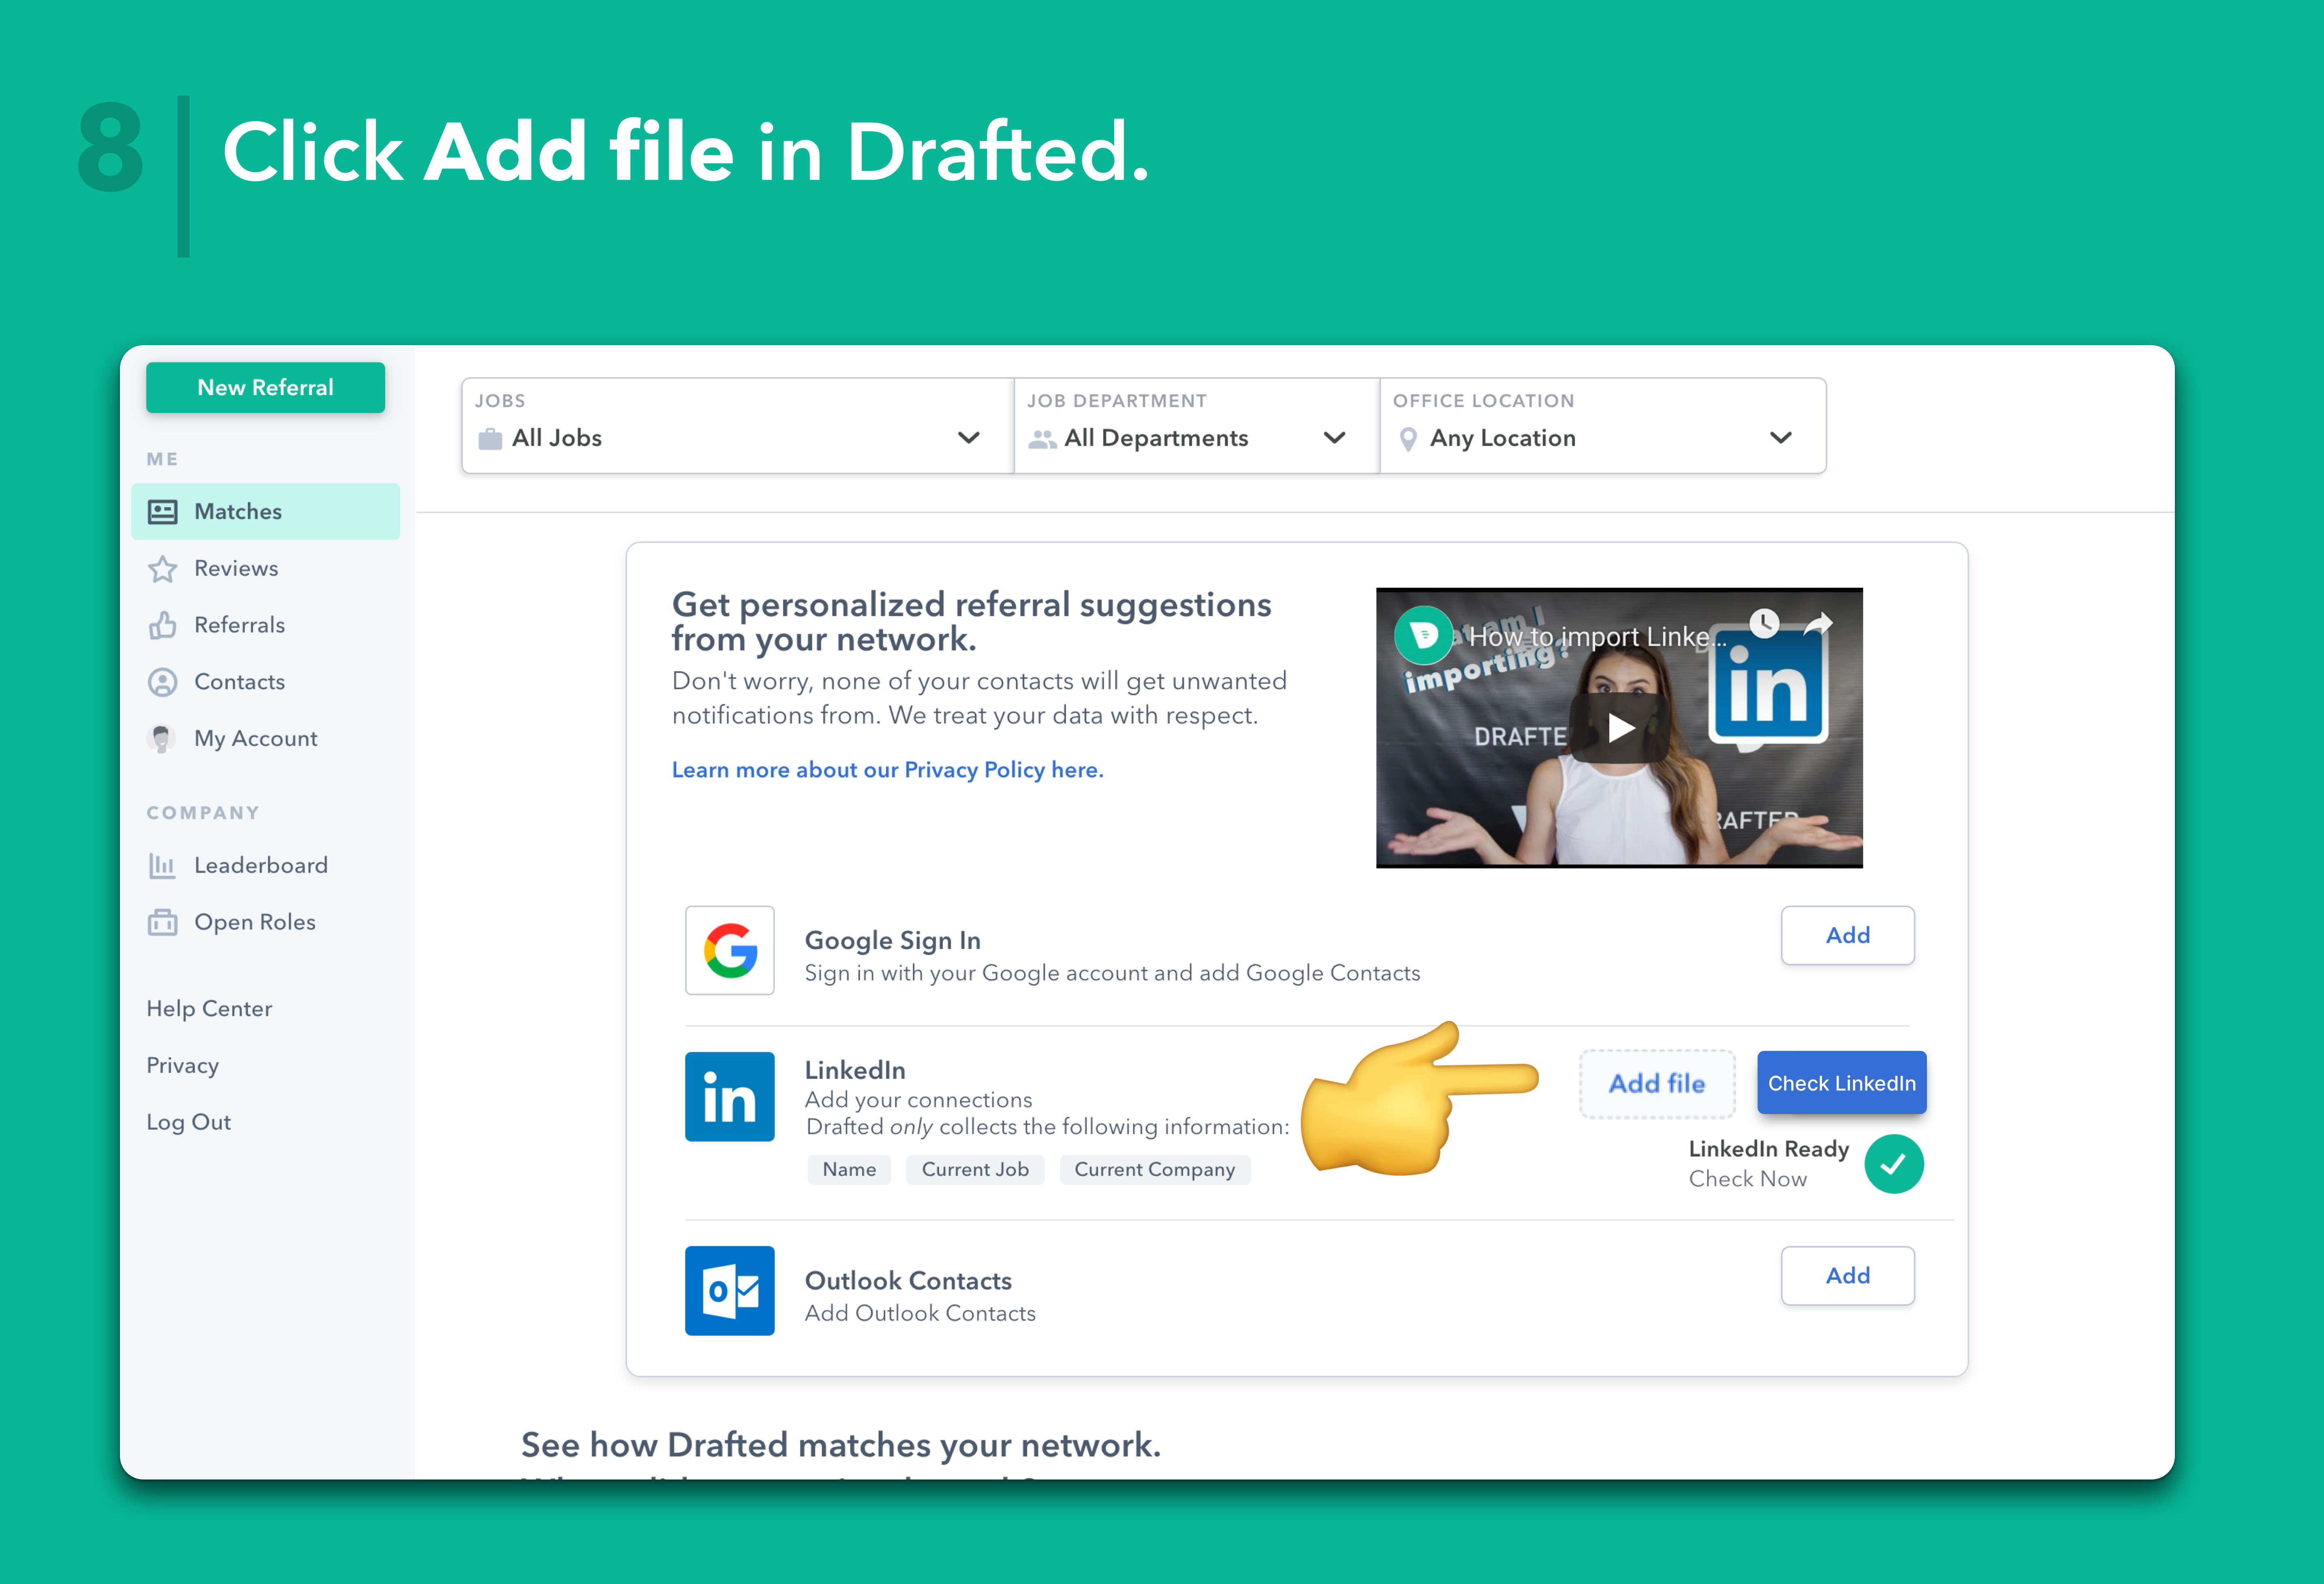Expand the All Jobs dropdown chevron
Screen dimensions: 2324x1584
[968, 438]
